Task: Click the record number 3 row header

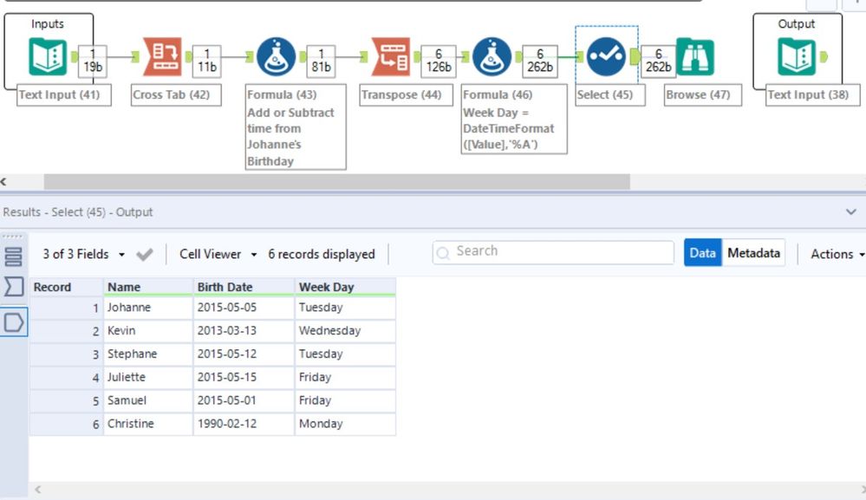Action: (x=66, y=354)
